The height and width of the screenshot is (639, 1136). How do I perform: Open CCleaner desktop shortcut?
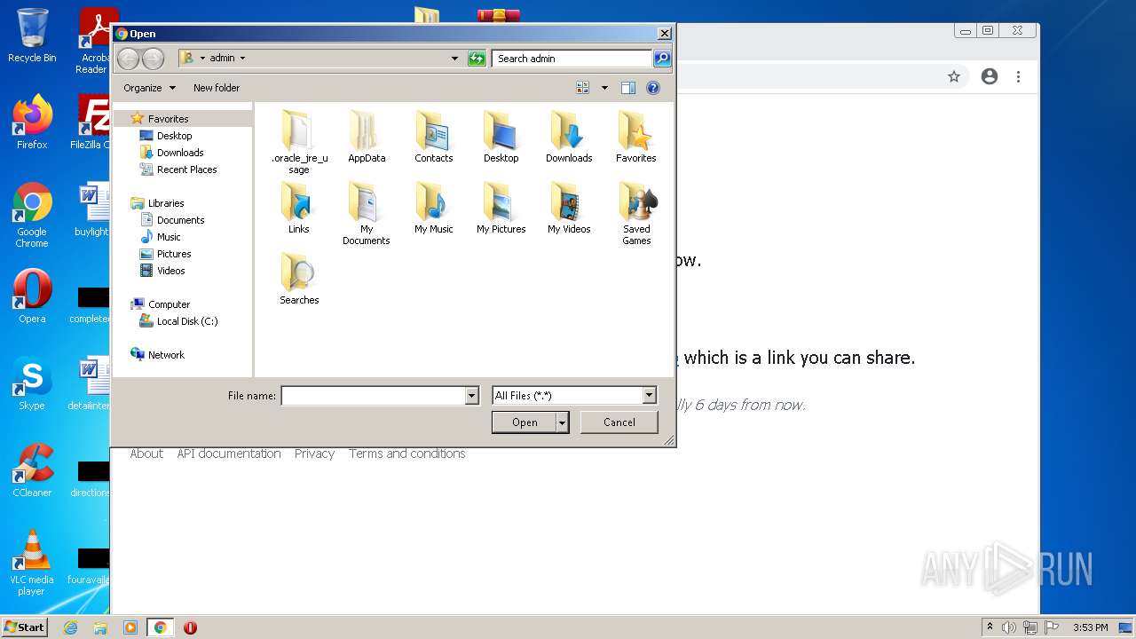(x=32, y=470)
